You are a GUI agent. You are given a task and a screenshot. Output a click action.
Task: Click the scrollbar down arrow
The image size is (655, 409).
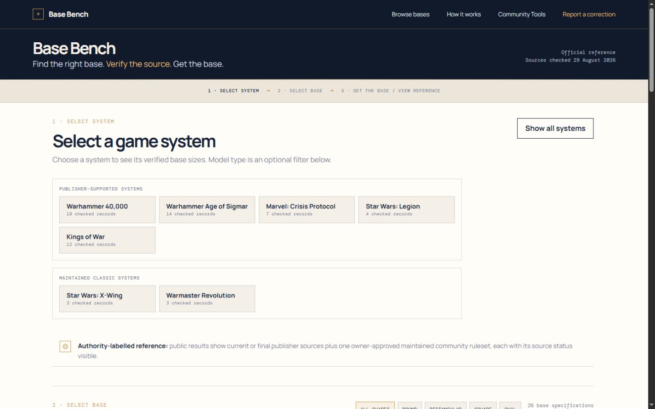651,405
